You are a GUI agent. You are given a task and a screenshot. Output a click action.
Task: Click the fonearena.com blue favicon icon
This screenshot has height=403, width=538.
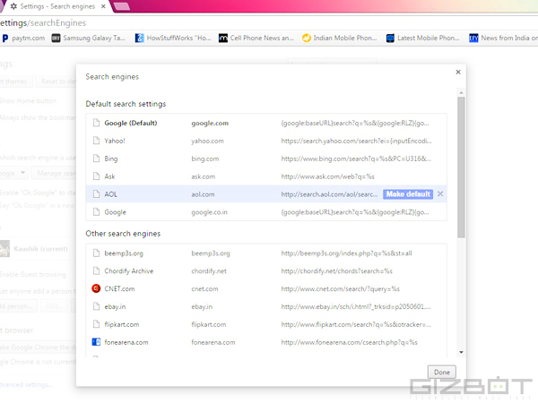[x=96, y=342]
